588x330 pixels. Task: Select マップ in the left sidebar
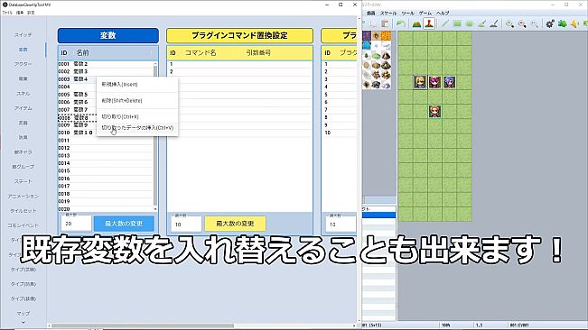click(x=23, y=313)
